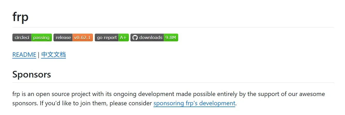Click the gray 'go report' badge label
345x115 pixels.
(107, 37)
